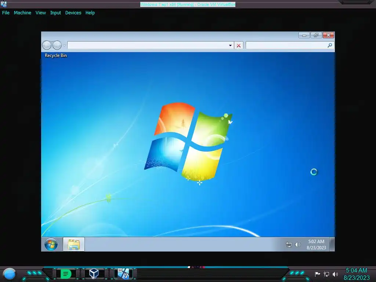Viewport: 376px width, 282px height.
Task: Open the host Start orb
Action: (10, 274)
